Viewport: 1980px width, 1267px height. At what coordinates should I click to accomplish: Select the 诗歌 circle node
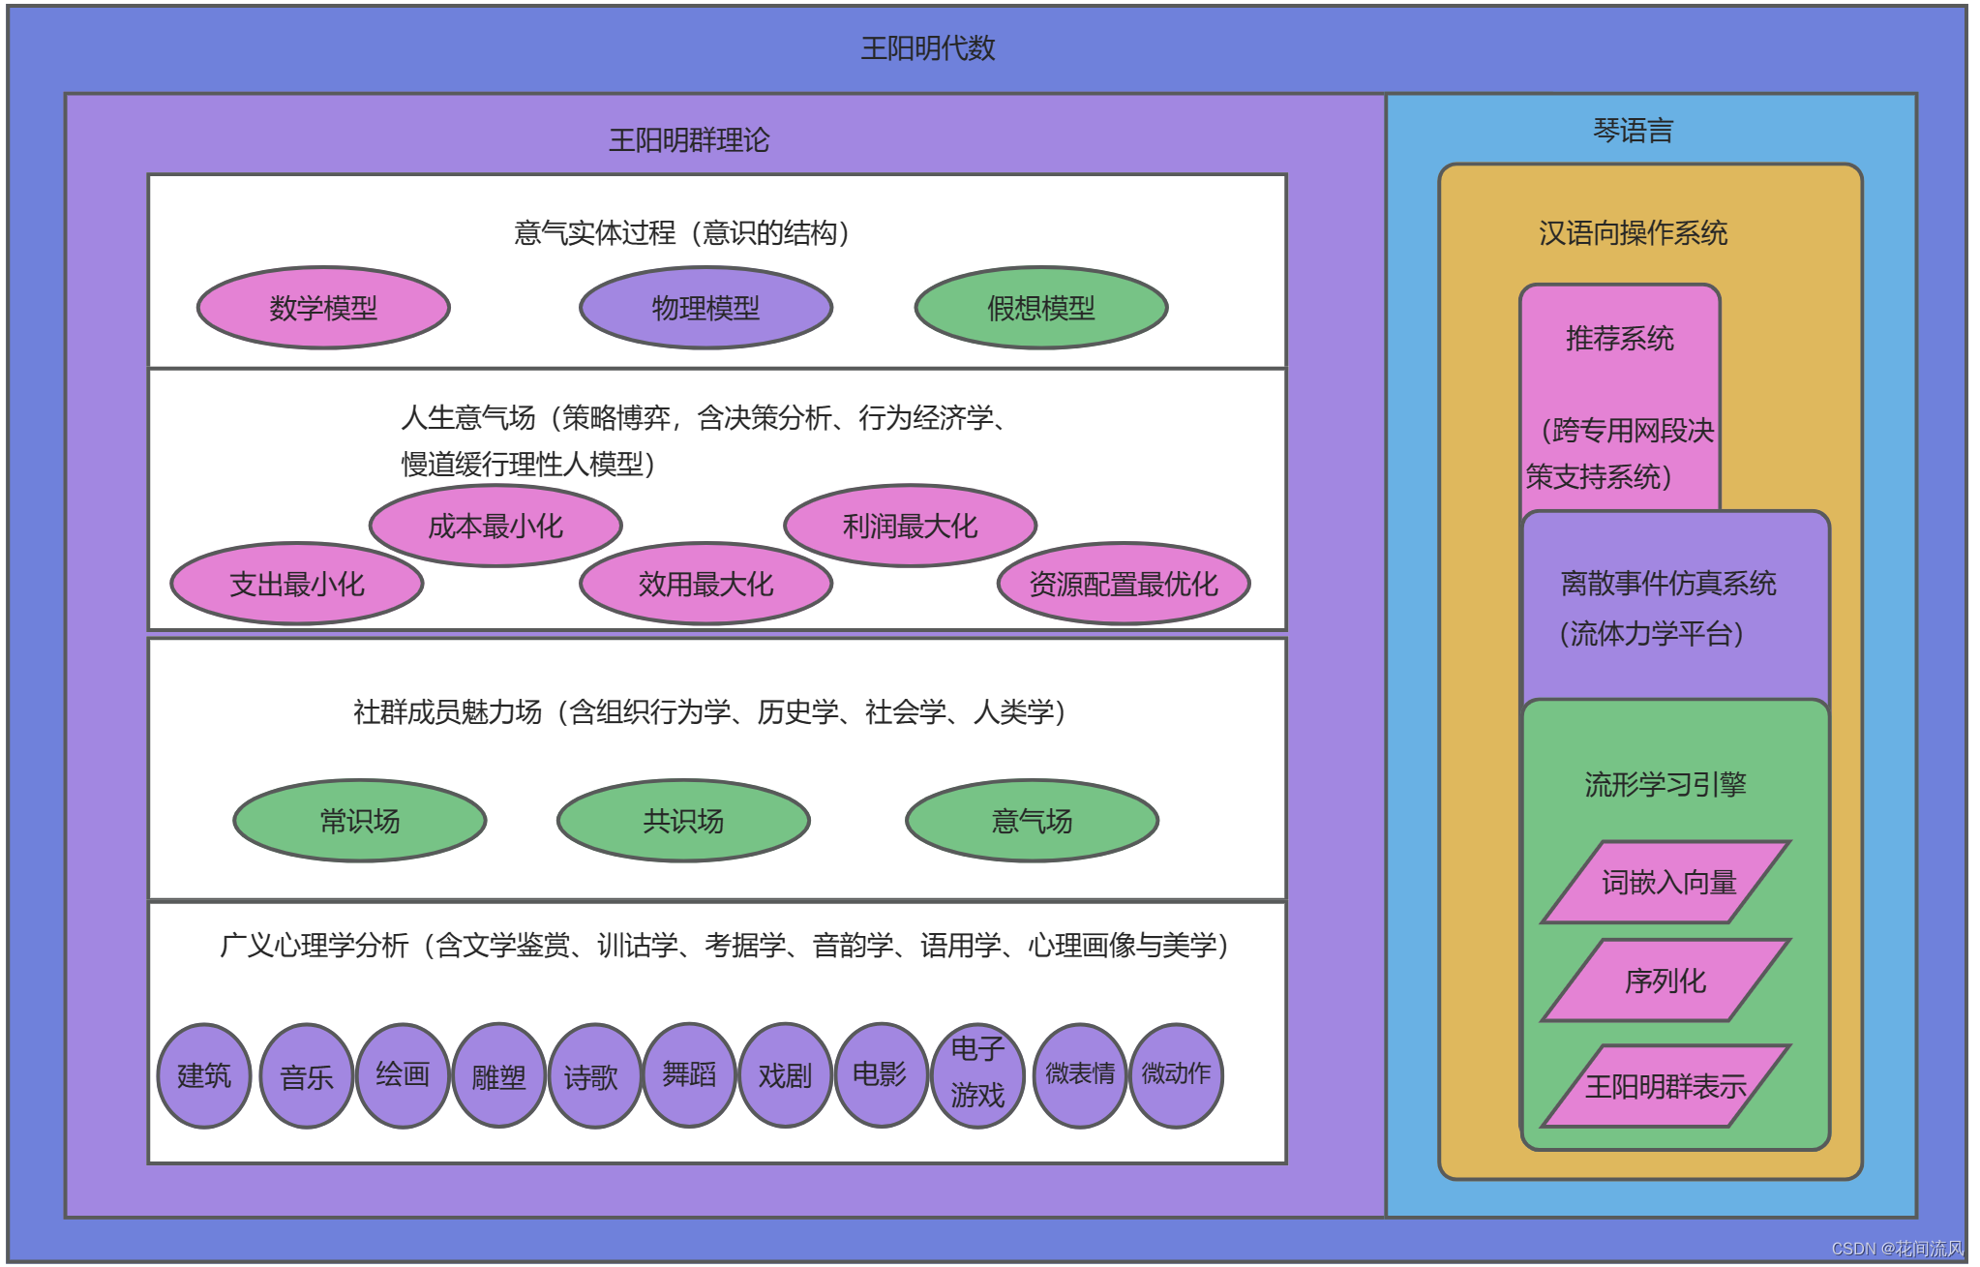[594, 1075]
